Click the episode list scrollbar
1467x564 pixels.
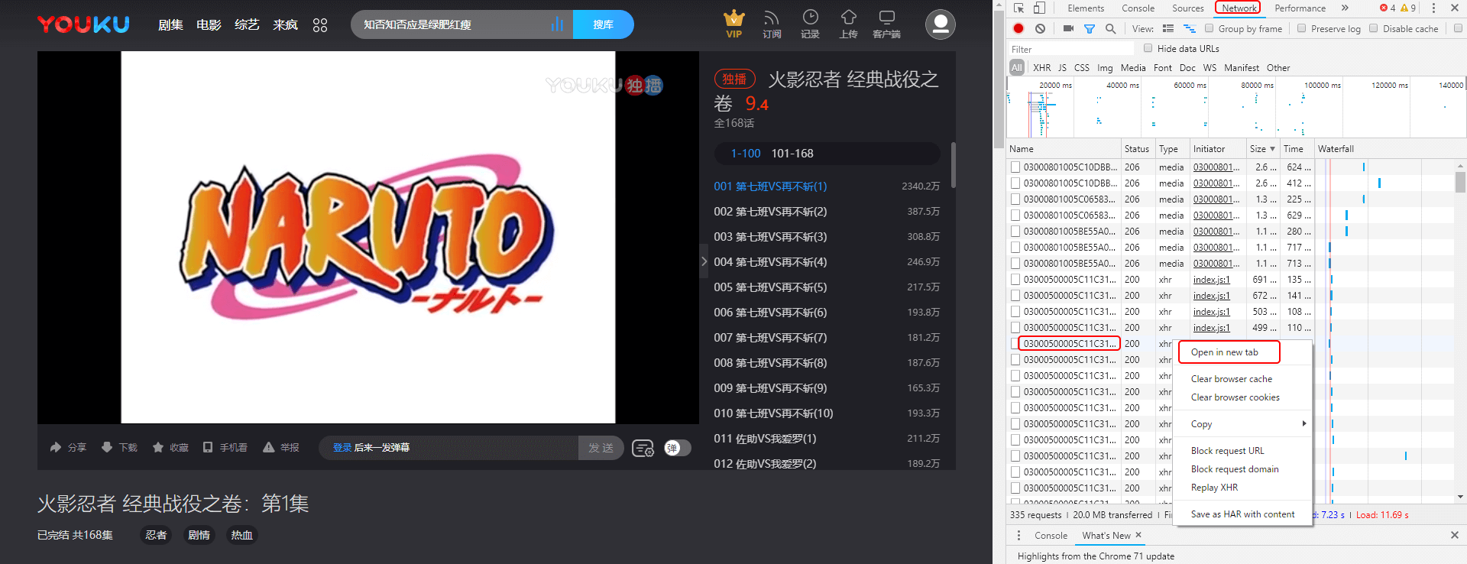(953, 164)
